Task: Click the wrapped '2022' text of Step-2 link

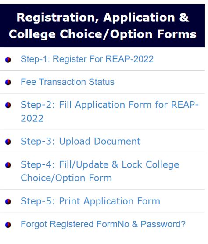Action: 32,118
